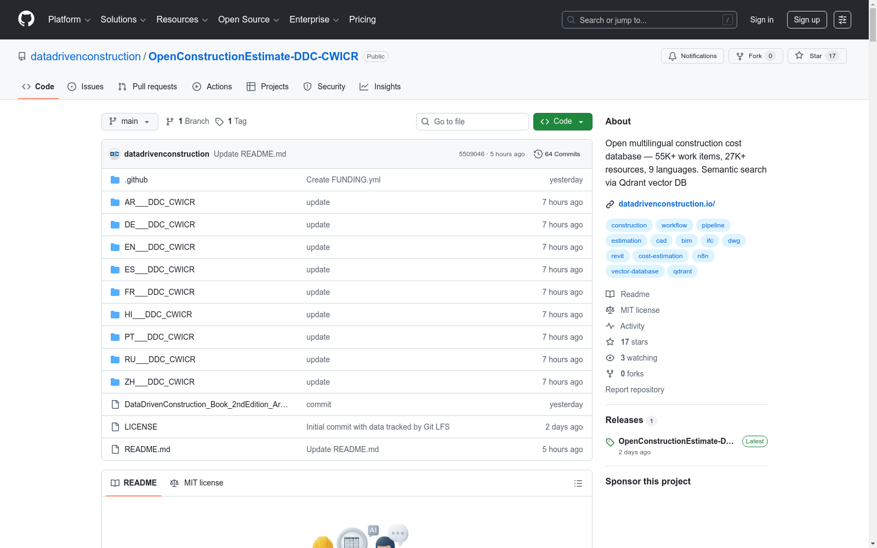Open the Pull requests tab
The image size is (877, 548).
tap(147, 87)
